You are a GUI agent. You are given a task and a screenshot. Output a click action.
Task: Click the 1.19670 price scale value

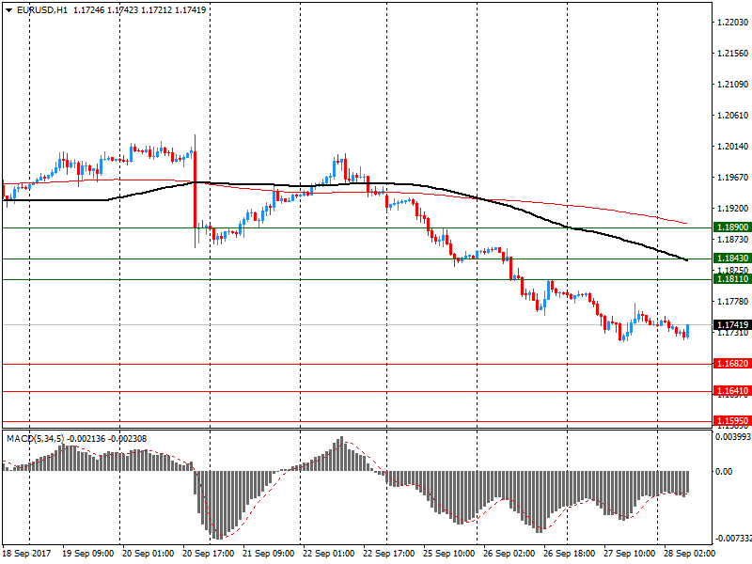point(733,178)
